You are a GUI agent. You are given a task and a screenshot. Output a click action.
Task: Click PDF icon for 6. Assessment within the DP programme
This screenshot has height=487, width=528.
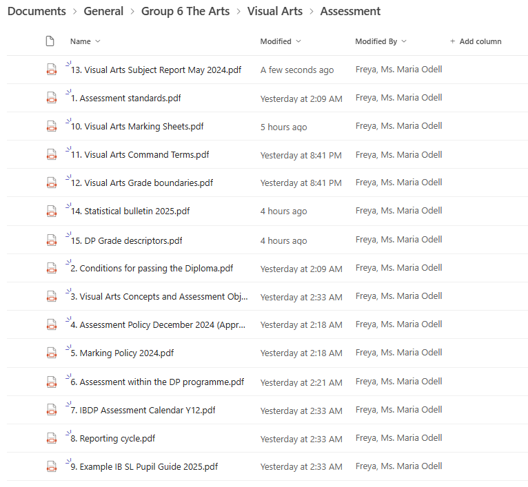coord(52,382)
